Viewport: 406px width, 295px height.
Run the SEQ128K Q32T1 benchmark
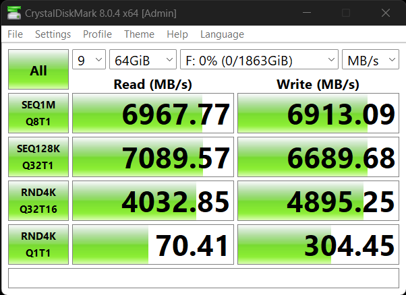click(38, 157)
